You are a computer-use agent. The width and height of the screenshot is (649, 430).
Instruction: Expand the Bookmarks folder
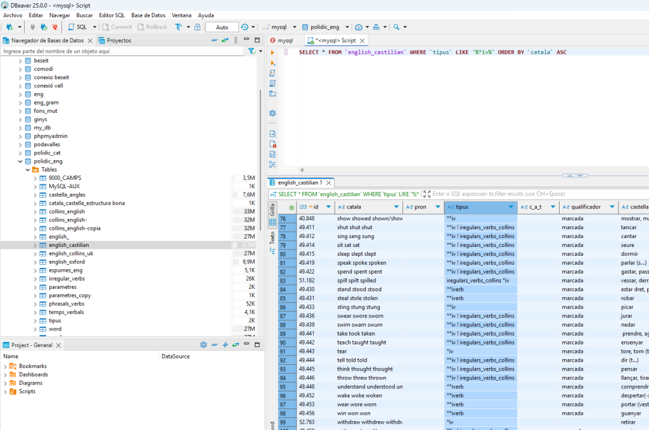6,366
